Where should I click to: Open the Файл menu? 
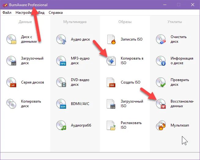7,13
